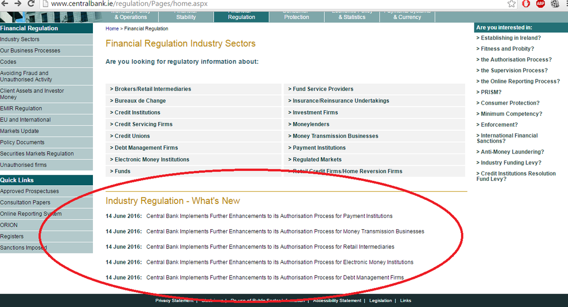Open Electronic Money Institutions sector link

(194, 160)
